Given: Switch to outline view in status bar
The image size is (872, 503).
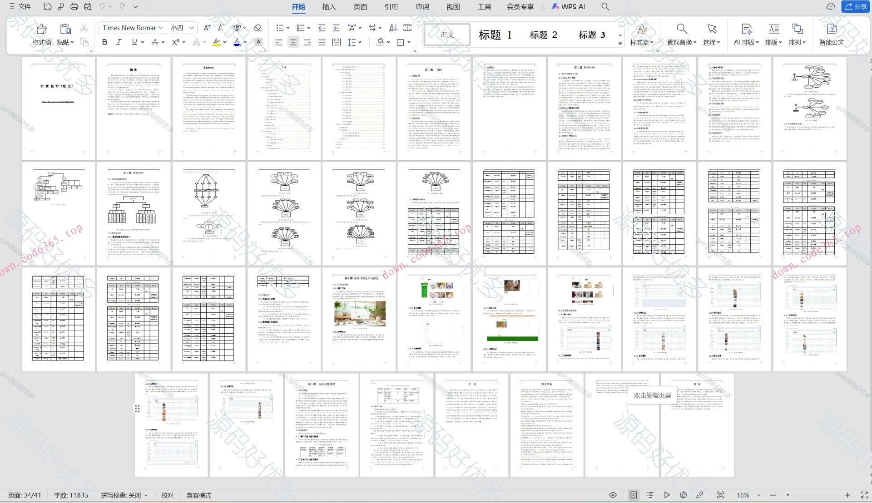Looking at the screenshot, I should pyautogui.click(x=650, y=495).
